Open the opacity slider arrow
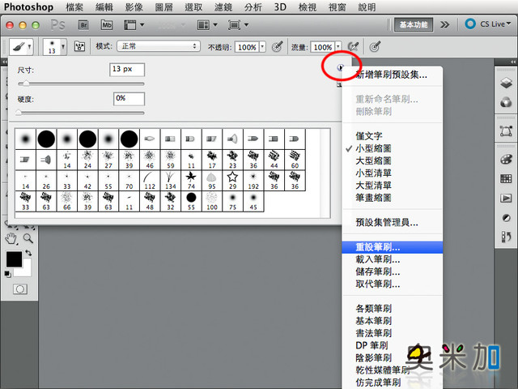Image resolution: width=518 pixels, height=389 pixels. [x=262, y=47]
